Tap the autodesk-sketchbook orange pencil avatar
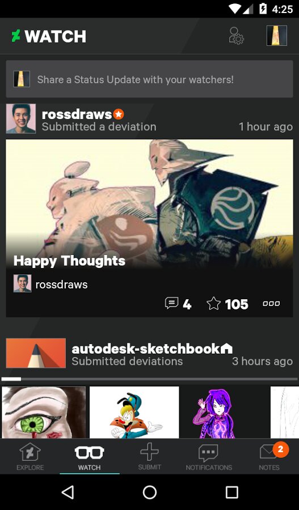The height and width of the screenshot is (510, 299). click(x=36, y=353)
